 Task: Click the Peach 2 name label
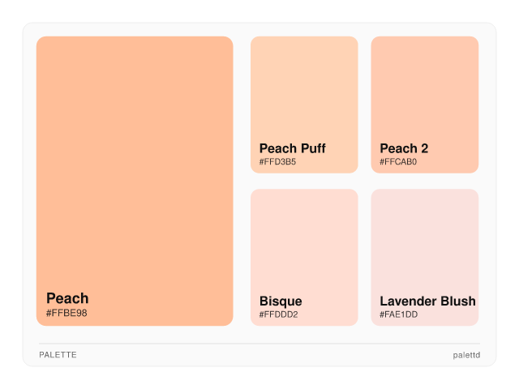click(x=404, y=148)
